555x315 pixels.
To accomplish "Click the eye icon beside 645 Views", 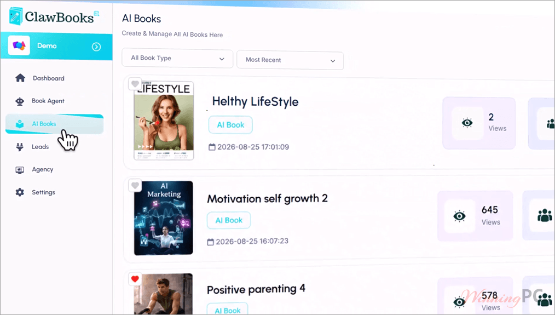I will 459,216.
